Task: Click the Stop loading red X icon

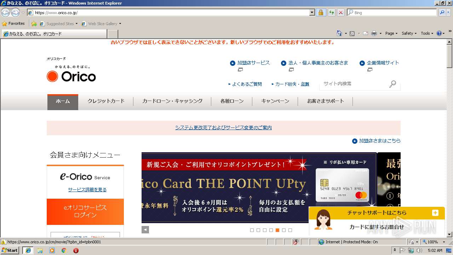Action: (x=340, y=12)
